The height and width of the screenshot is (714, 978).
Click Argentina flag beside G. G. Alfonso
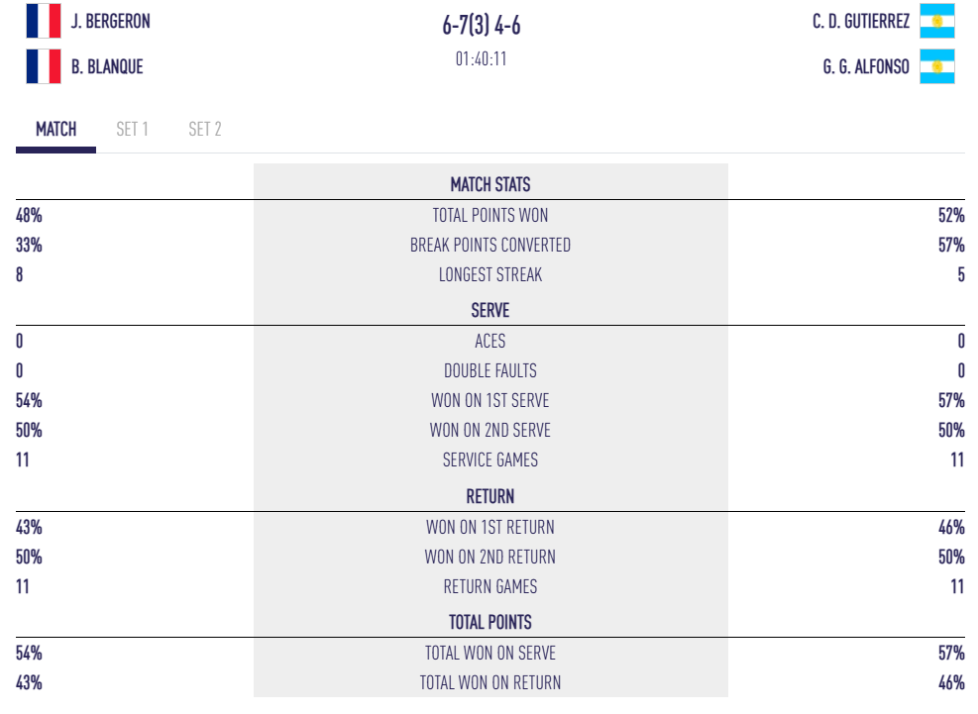936,67
